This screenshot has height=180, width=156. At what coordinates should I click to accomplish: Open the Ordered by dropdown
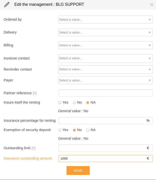click(x=105, y=19)
